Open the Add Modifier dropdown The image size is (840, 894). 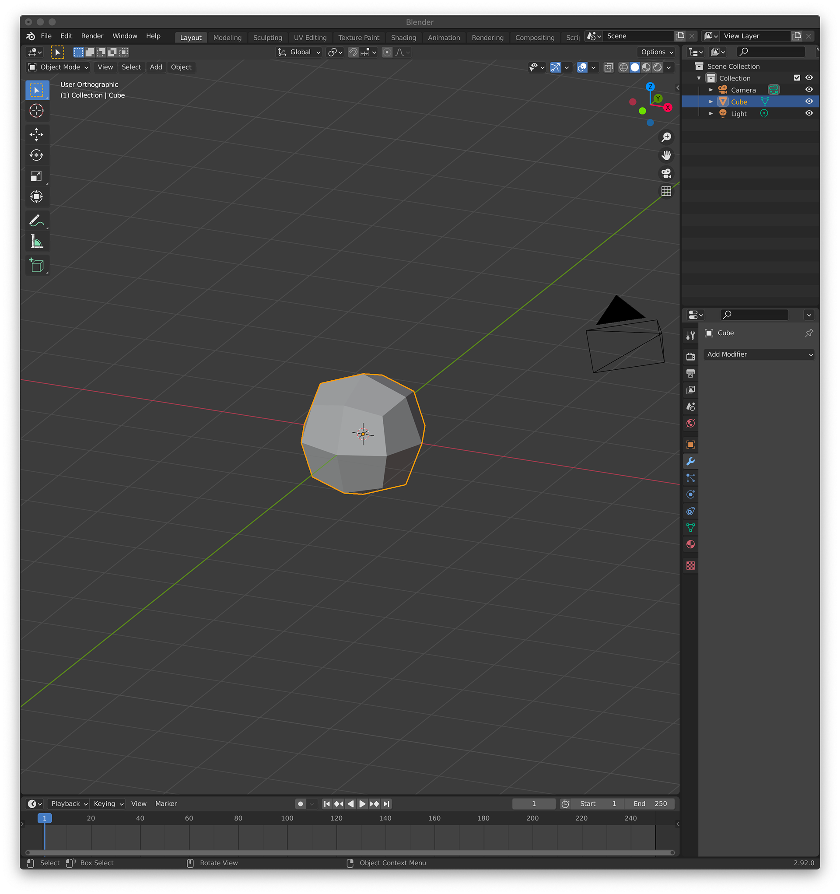click(759, 354)
